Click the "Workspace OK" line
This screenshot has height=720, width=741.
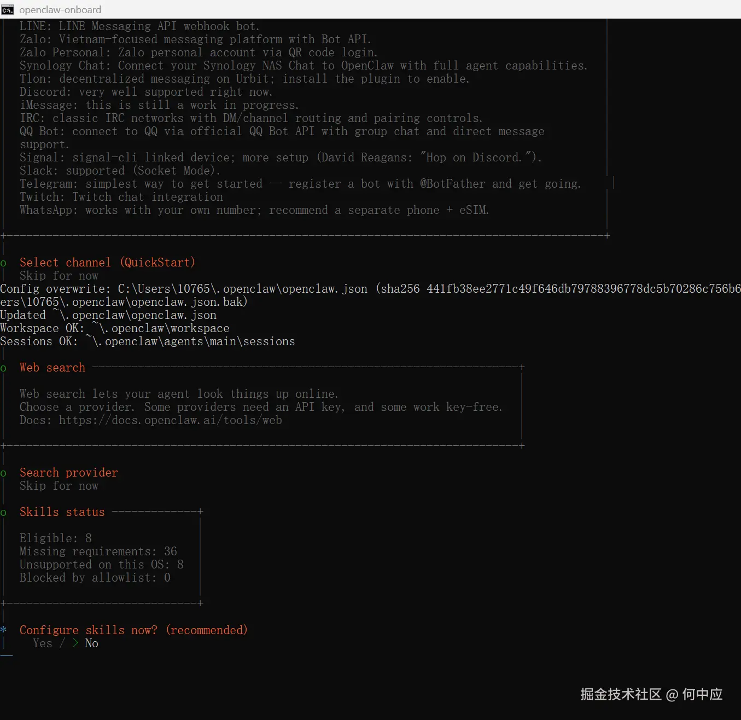tap(115, 328)
